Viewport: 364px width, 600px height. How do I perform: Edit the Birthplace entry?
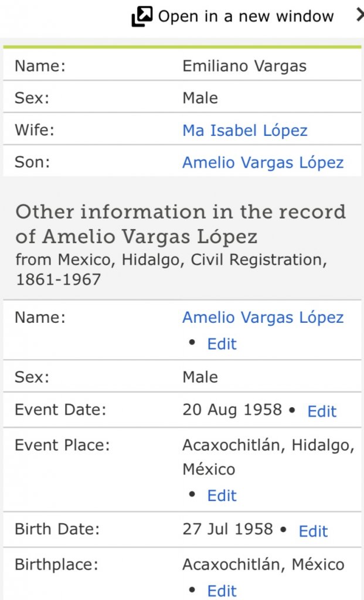pyautogui.click(x=222, y=591)
